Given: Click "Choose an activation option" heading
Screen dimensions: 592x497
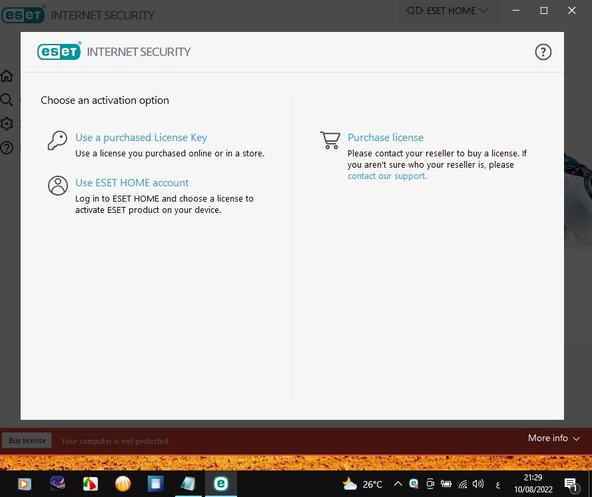Looking at the screenshot, I should point(105,100).
